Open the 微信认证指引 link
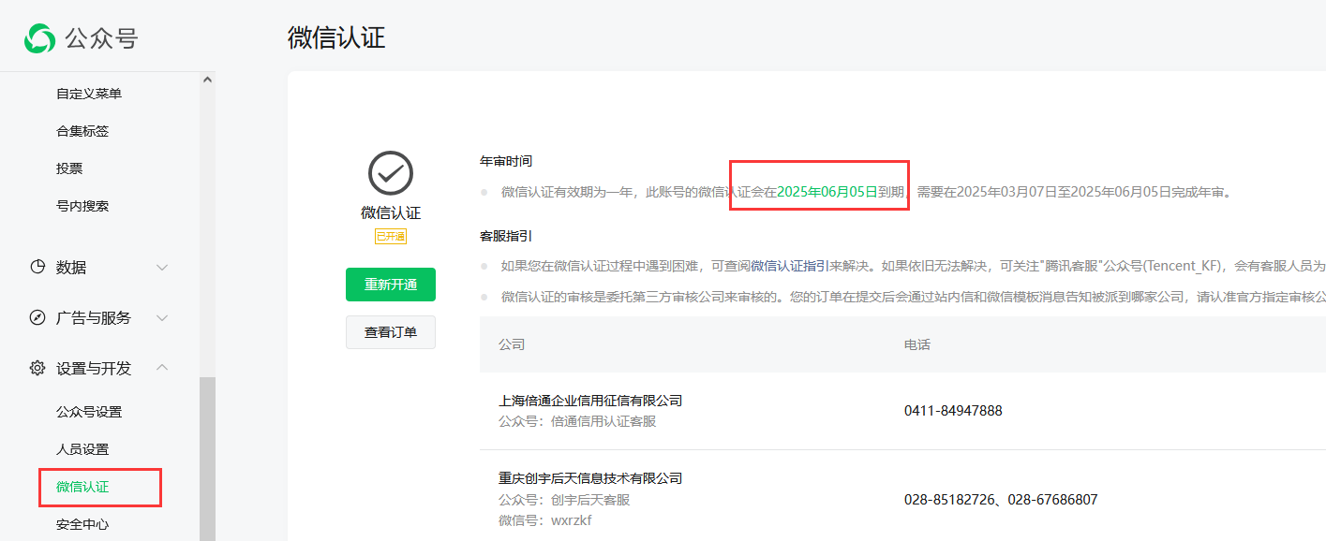The image size is (1326, 541). [x=790, y=266]
